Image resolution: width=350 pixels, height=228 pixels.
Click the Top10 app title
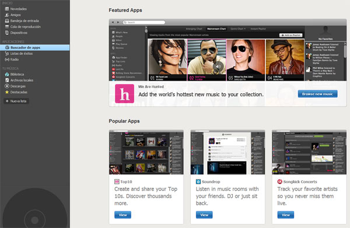click(126, 182)
